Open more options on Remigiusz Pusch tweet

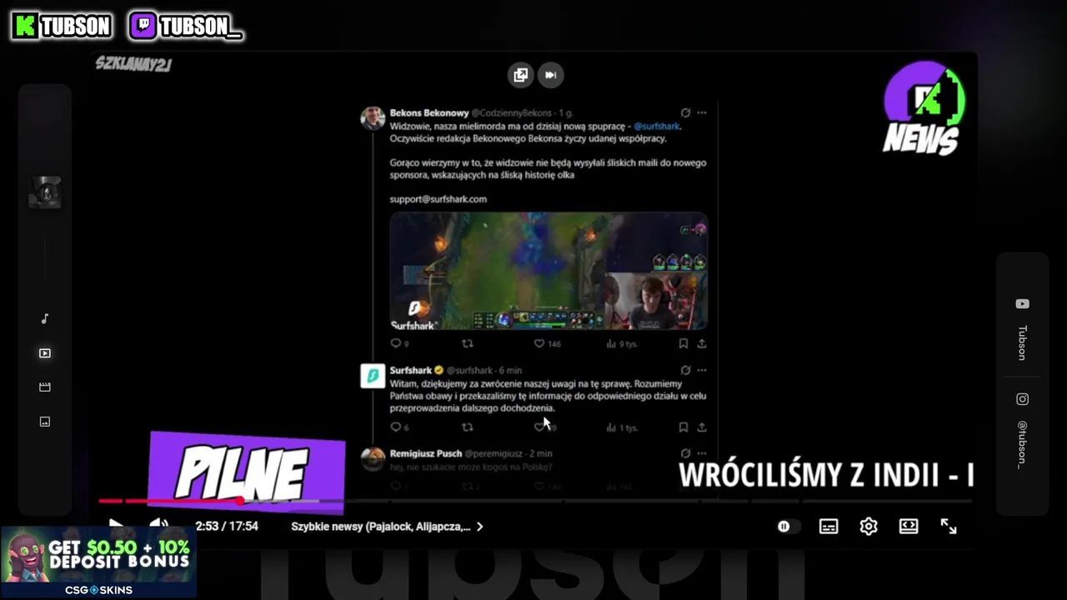coord(702,453)
